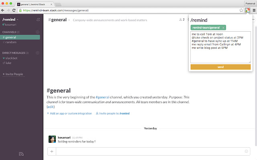
Task: Click the plus icon next to CHANNELS
Action: point(38,32)
